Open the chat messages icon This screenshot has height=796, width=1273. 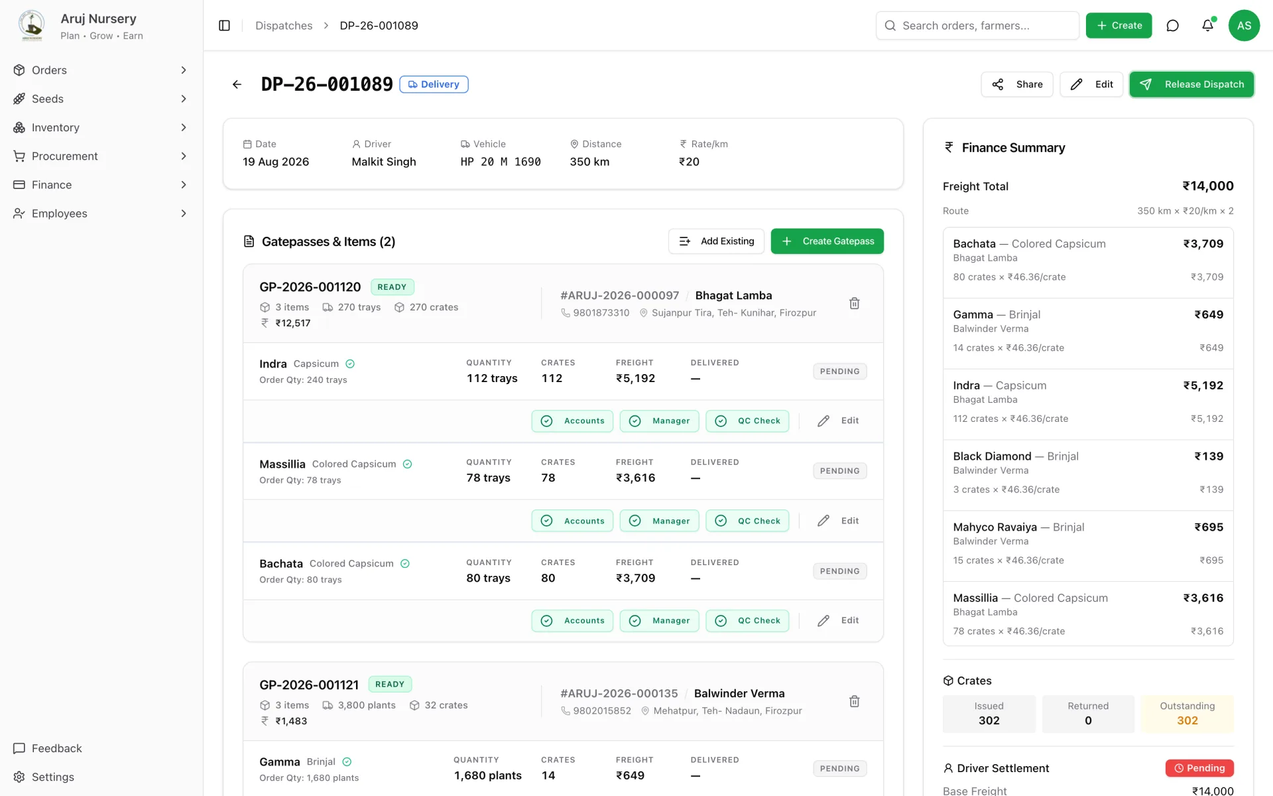1172,25
